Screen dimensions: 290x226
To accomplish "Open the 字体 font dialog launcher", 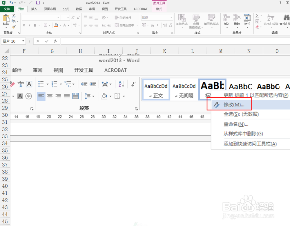I will (x=80, y=33).
